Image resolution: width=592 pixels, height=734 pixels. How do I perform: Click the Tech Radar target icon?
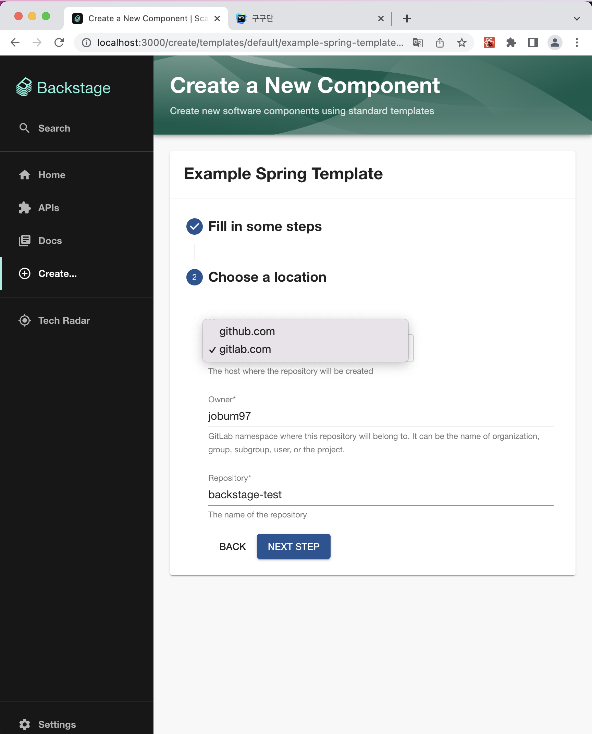click(24, 320)
